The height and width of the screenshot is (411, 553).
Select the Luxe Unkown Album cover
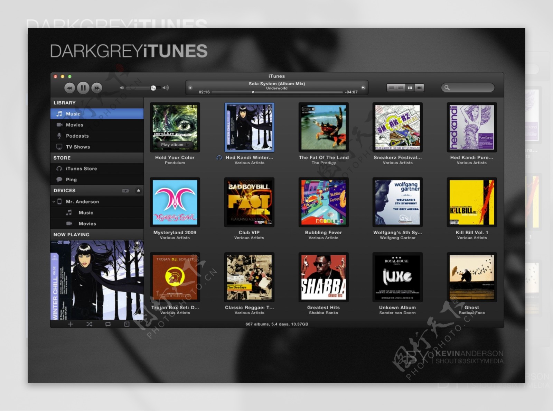tap(397, 277)
